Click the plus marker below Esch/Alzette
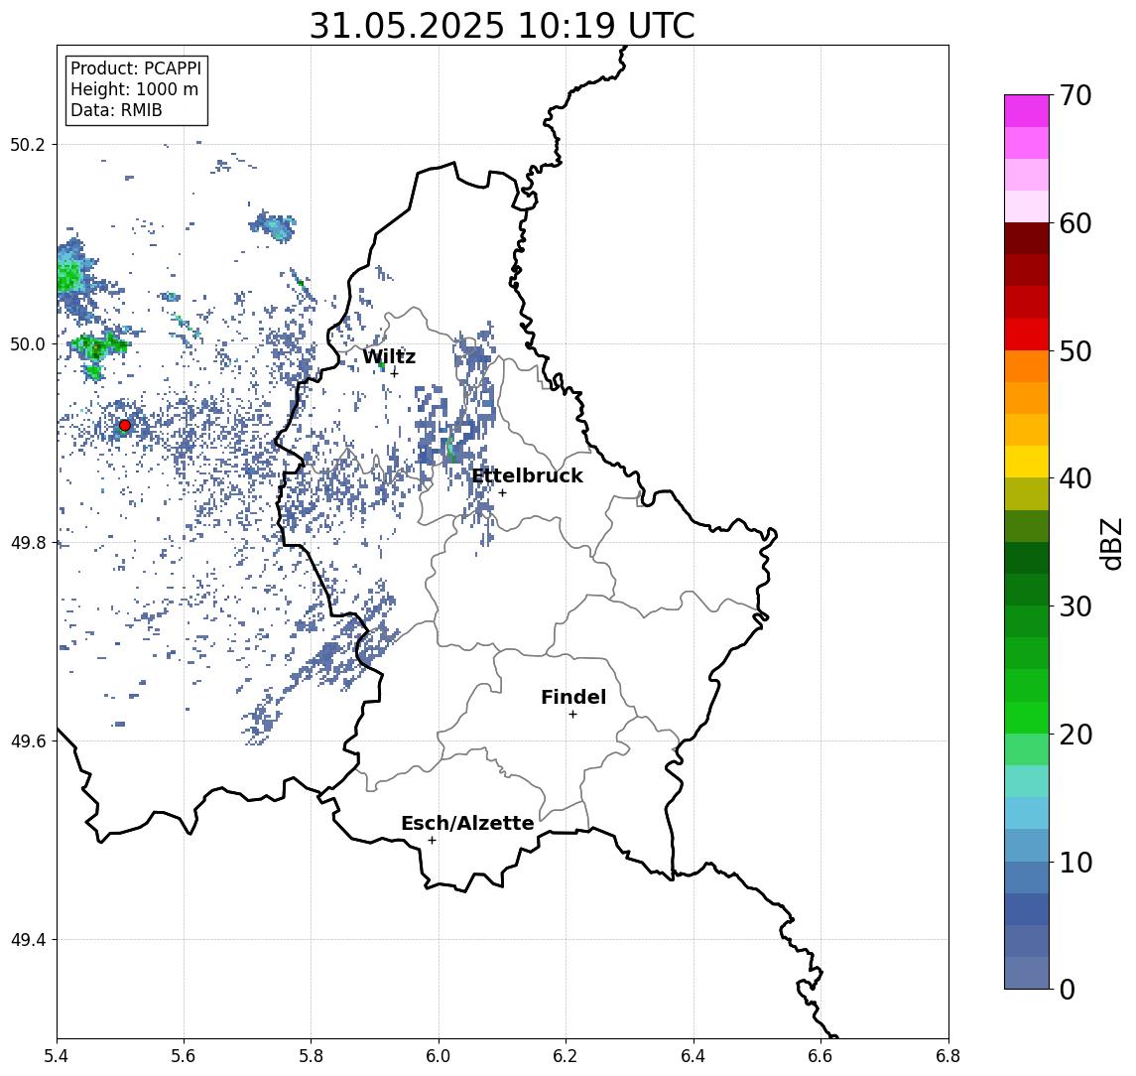The width and height of the screenshot is (1136, 1076). pyautogui.click(x=432, y=841)
